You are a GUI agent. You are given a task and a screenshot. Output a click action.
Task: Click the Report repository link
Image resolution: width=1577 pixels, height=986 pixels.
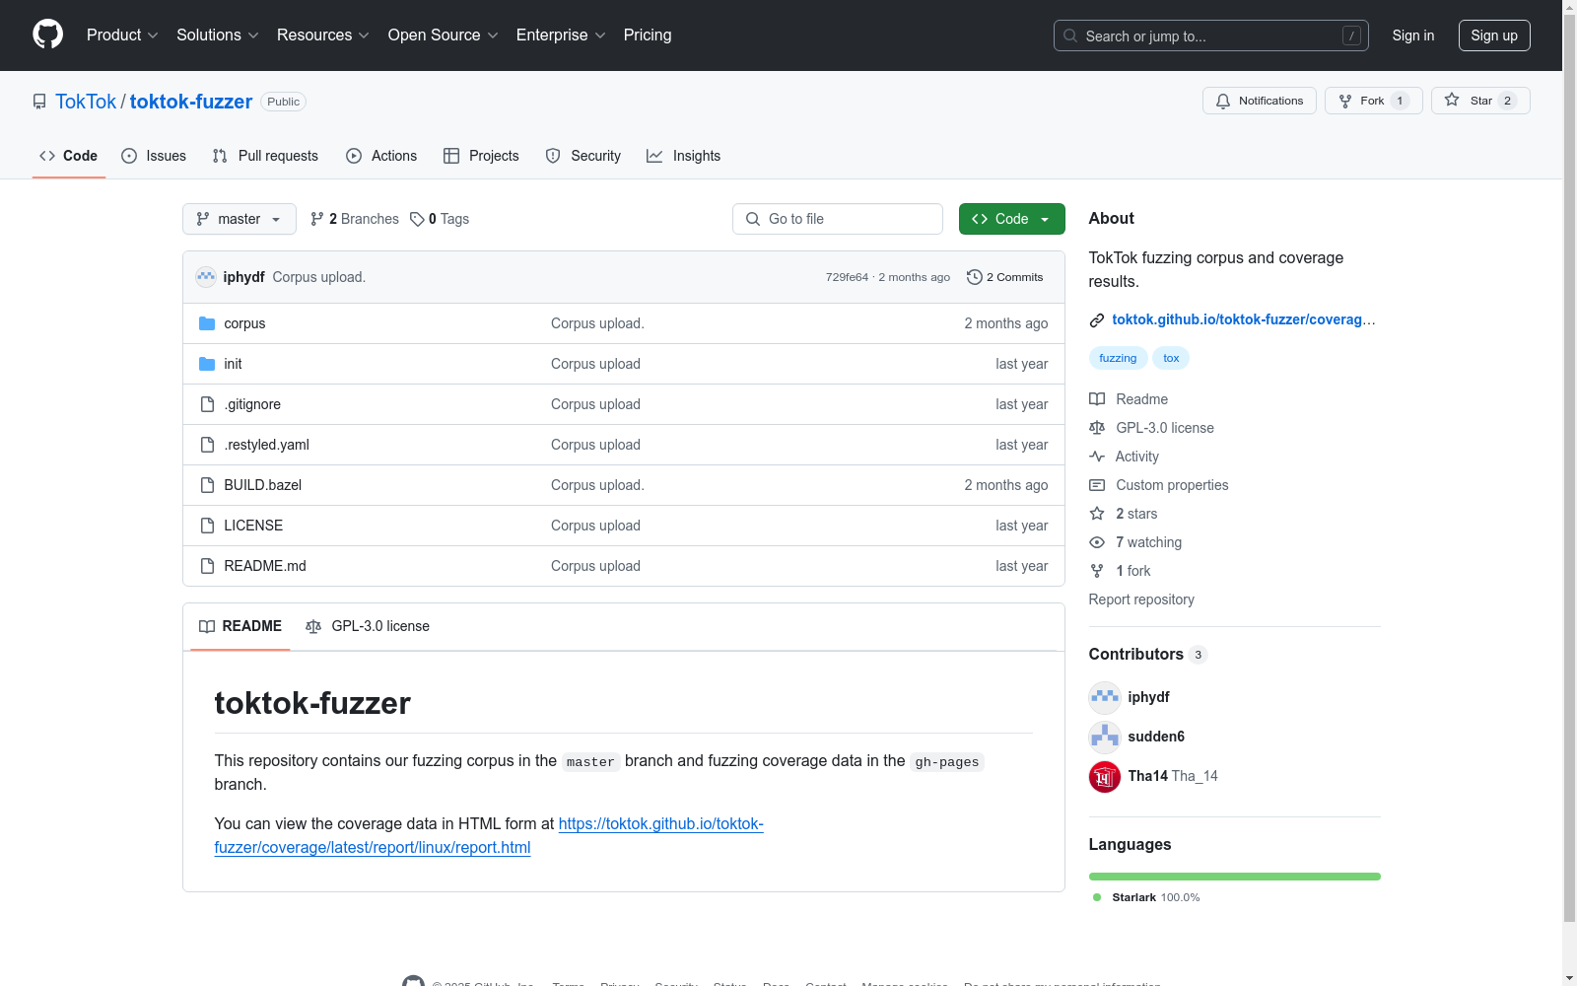[1141, 599]
